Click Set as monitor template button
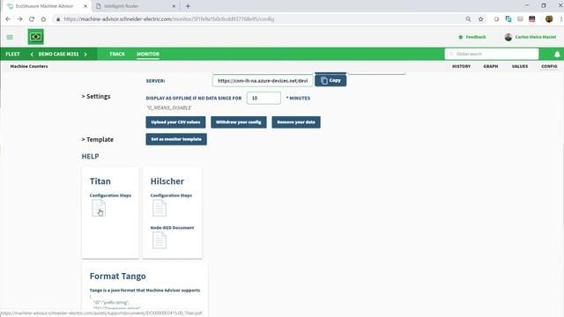564x317 pixels. [x=176, y=139]
